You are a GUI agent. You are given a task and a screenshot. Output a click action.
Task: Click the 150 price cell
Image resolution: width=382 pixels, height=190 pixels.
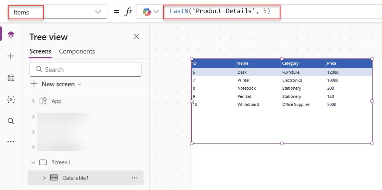pyautogui.click(x=331, y=96)
